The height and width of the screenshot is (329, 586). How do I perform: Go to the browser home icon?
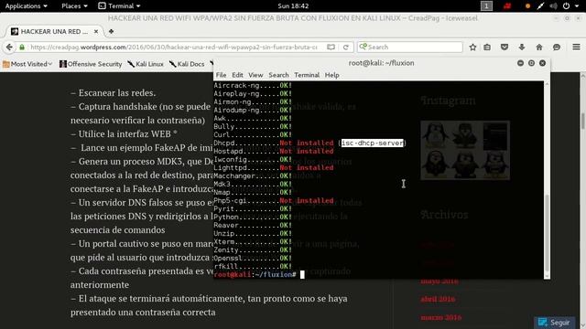click(539, 47)
